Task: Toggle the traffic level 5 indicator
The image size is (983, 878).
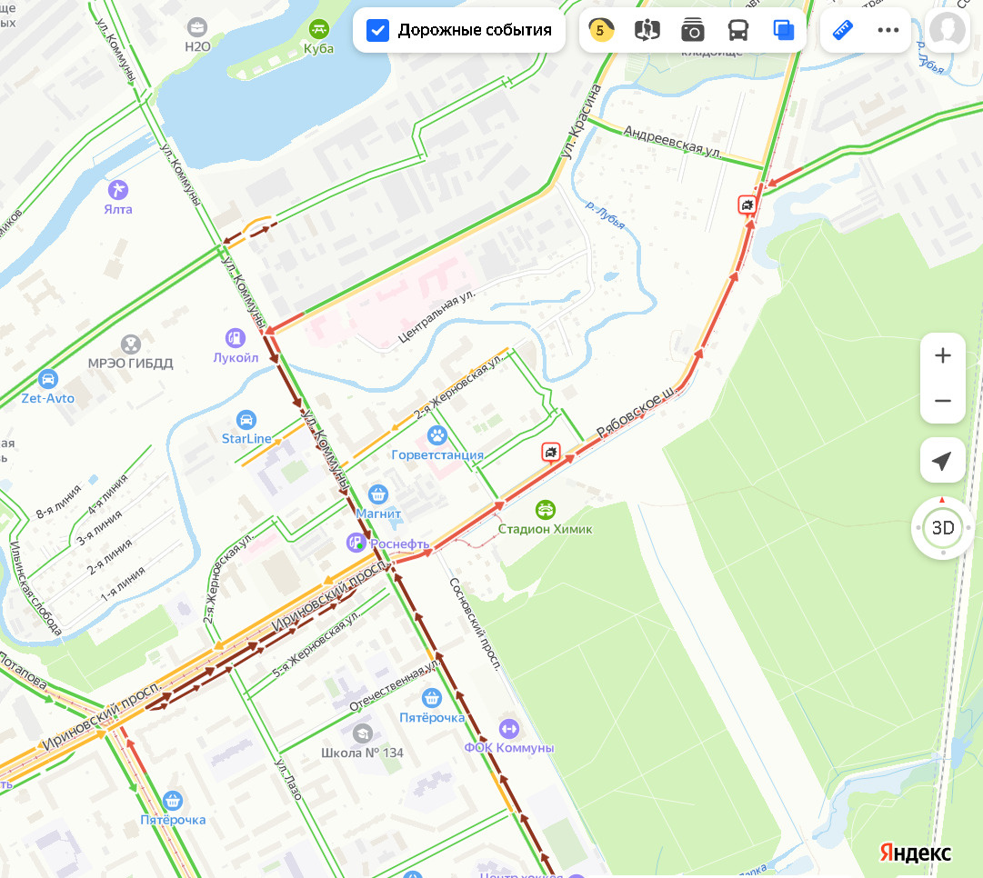Action: coord(600,29)
